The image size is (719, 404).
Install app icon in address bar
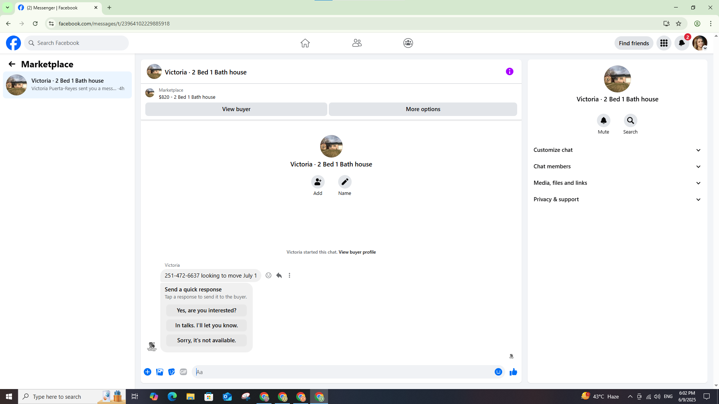pyautogui.click(x=667, y=24)
